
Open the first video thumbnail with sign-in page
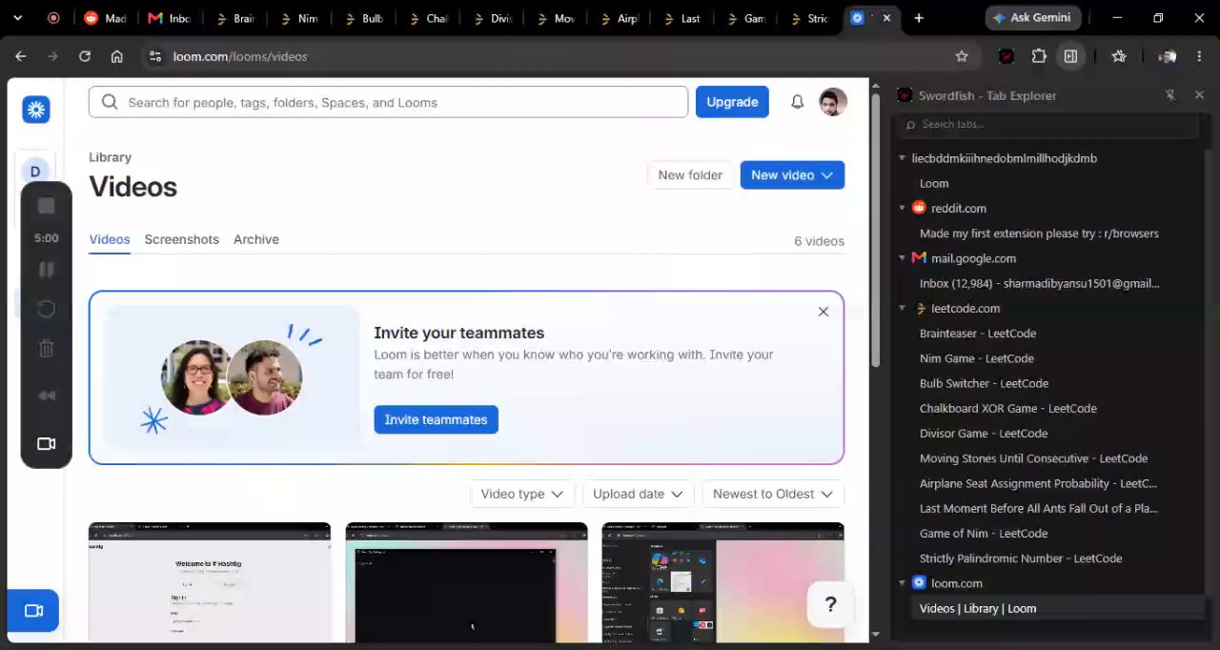coord(210,582)
